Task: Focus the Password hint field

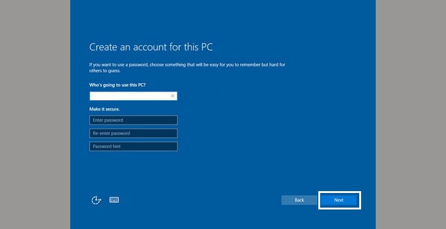Action: coord(133,147)
